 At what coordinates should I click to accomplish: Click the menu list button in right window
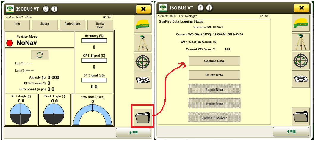coord(291,132)
